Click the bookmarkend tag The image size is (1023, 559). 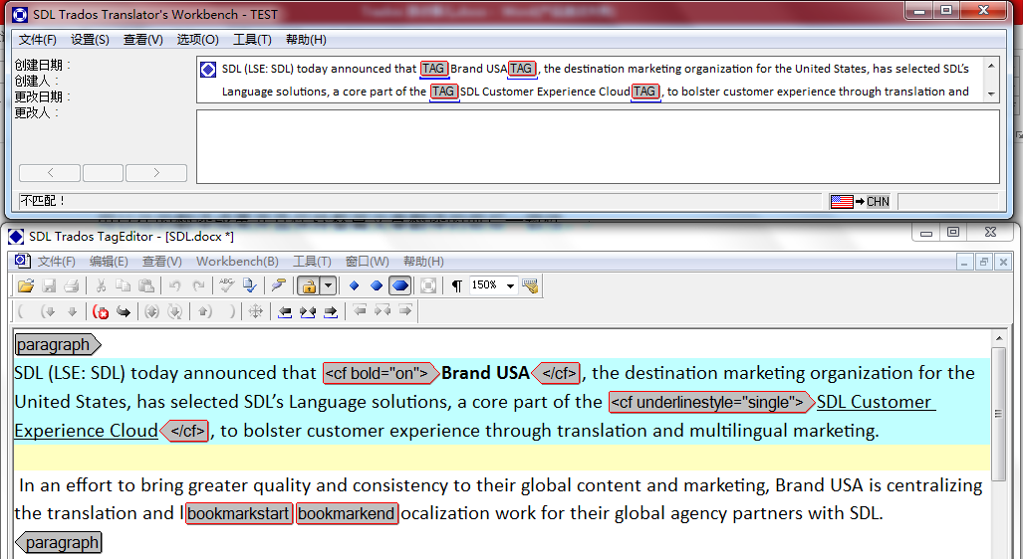point(347,513)
